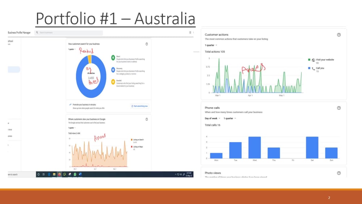Open the Day of week dropdown

click(x=212, y=118)
